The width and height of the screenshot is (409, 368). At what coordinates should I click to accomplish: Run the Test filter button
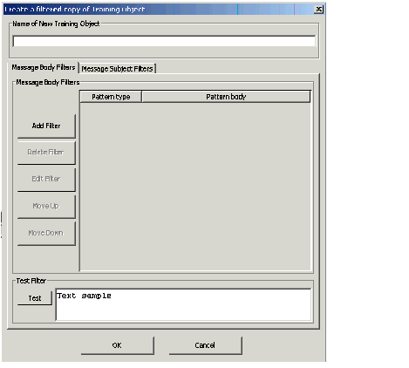click(x=35, y=298)
